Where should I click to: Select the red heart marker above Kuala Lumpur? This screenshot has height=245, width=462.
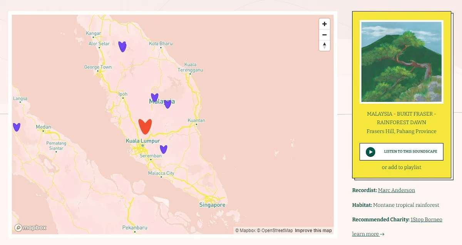click(145, 127)
